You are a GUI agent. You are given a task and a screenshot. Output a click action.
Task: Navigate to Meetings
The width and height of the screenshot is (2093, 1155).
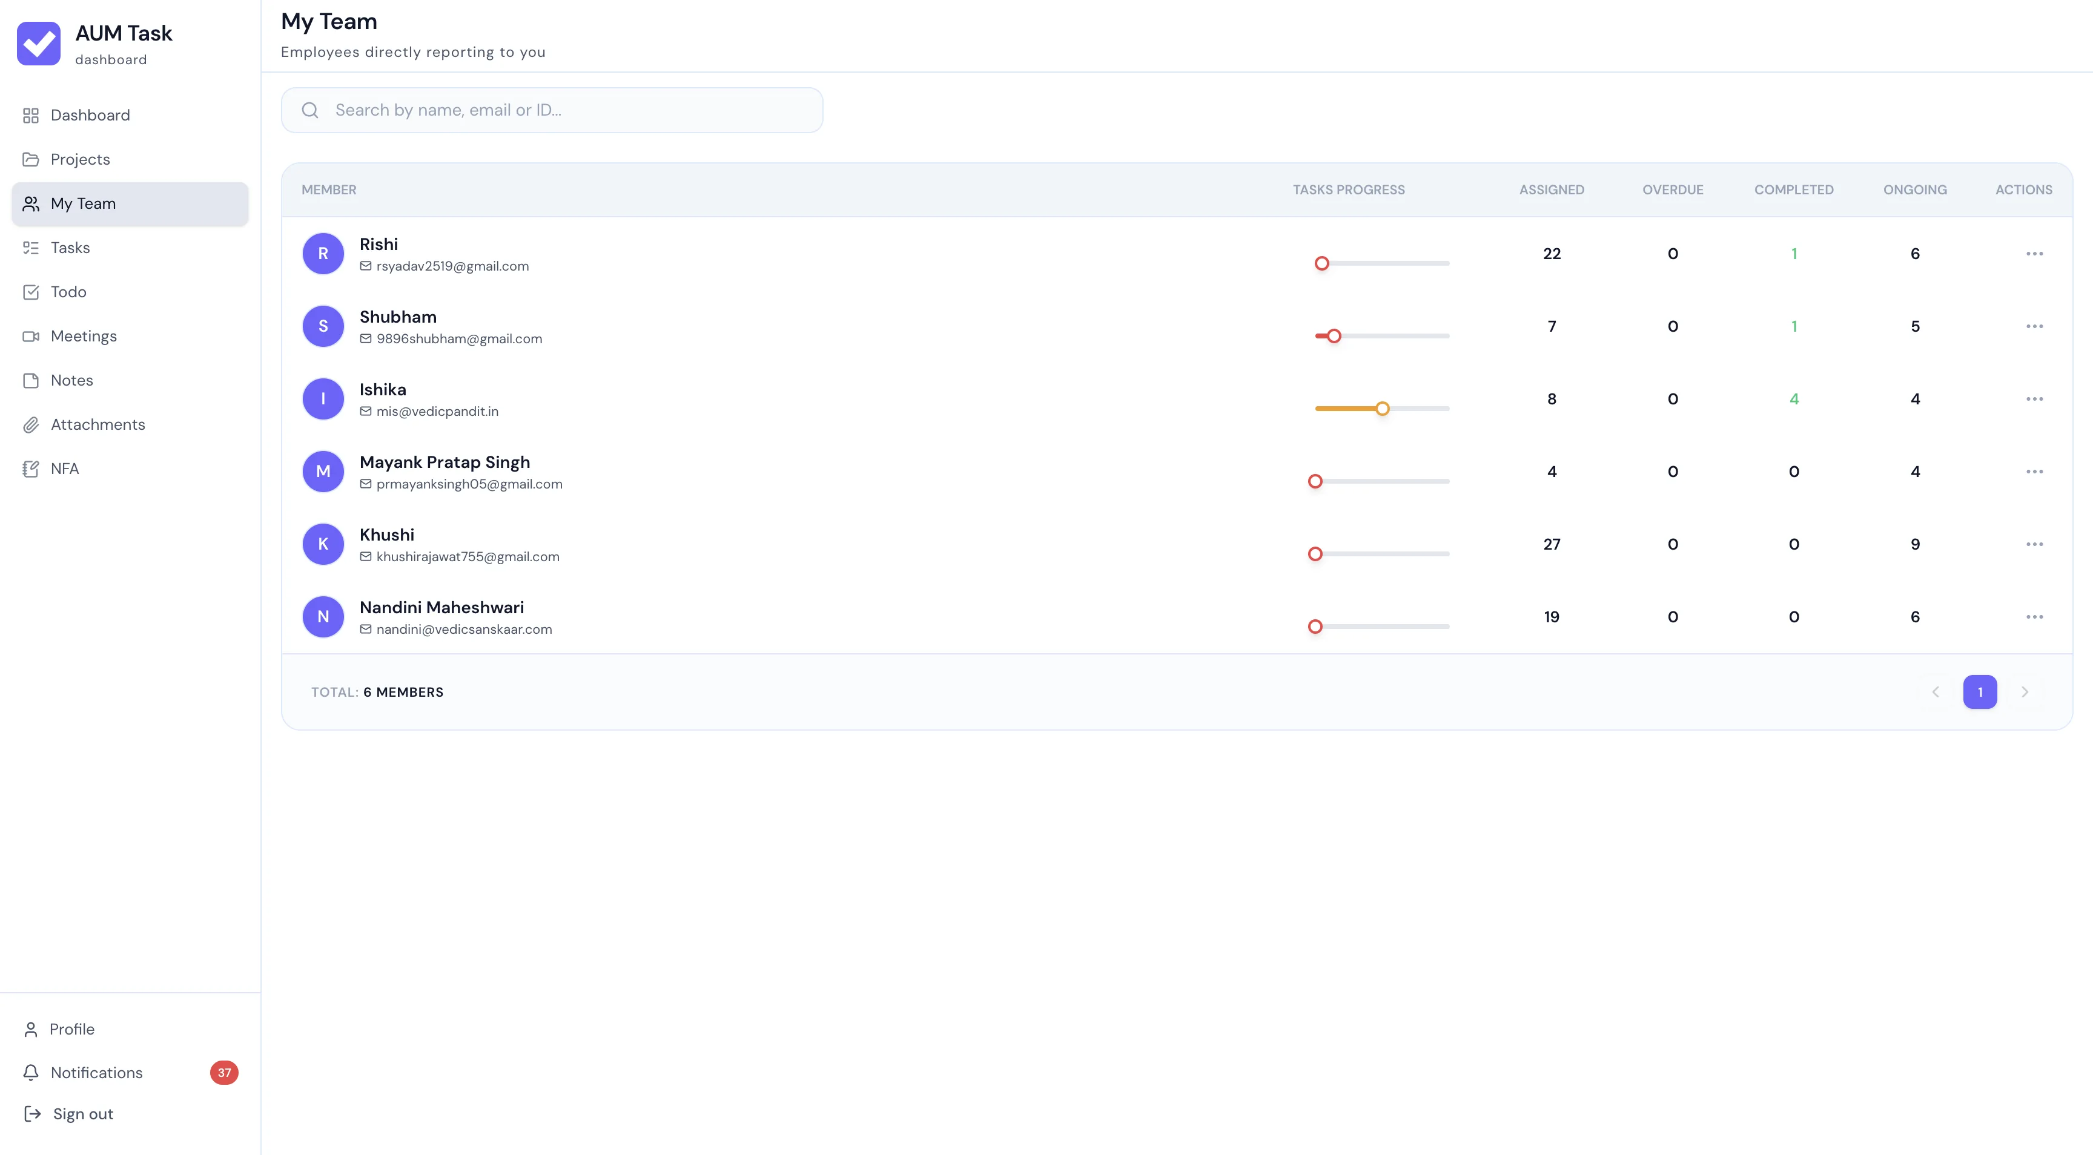click(x=130, y=336)
